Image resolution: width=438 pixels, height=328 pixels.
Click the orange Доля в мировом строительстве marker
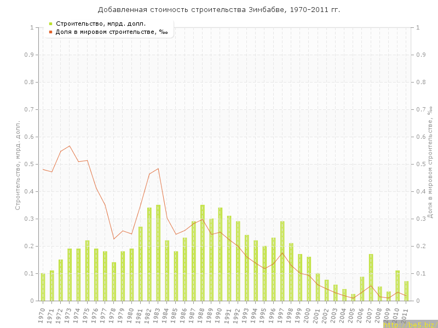(x=50, y=32)
